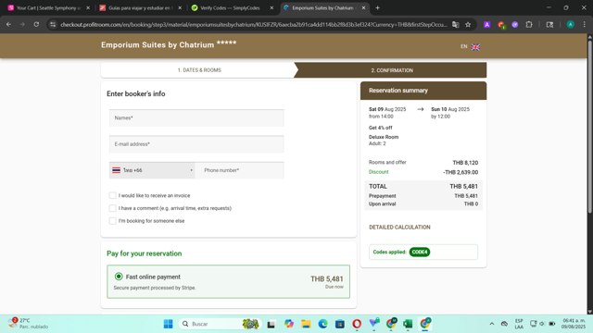This screenshot has height=333, width=593.
Task: Launch Microsoft Edge from taskbar
Action: [x=323, y=324]
